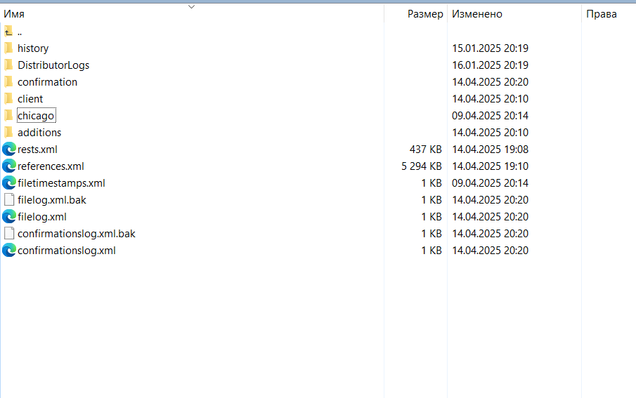Click the 1 KB size of filelog.xml.bak
636x398 pixels.
pos(431,200)
